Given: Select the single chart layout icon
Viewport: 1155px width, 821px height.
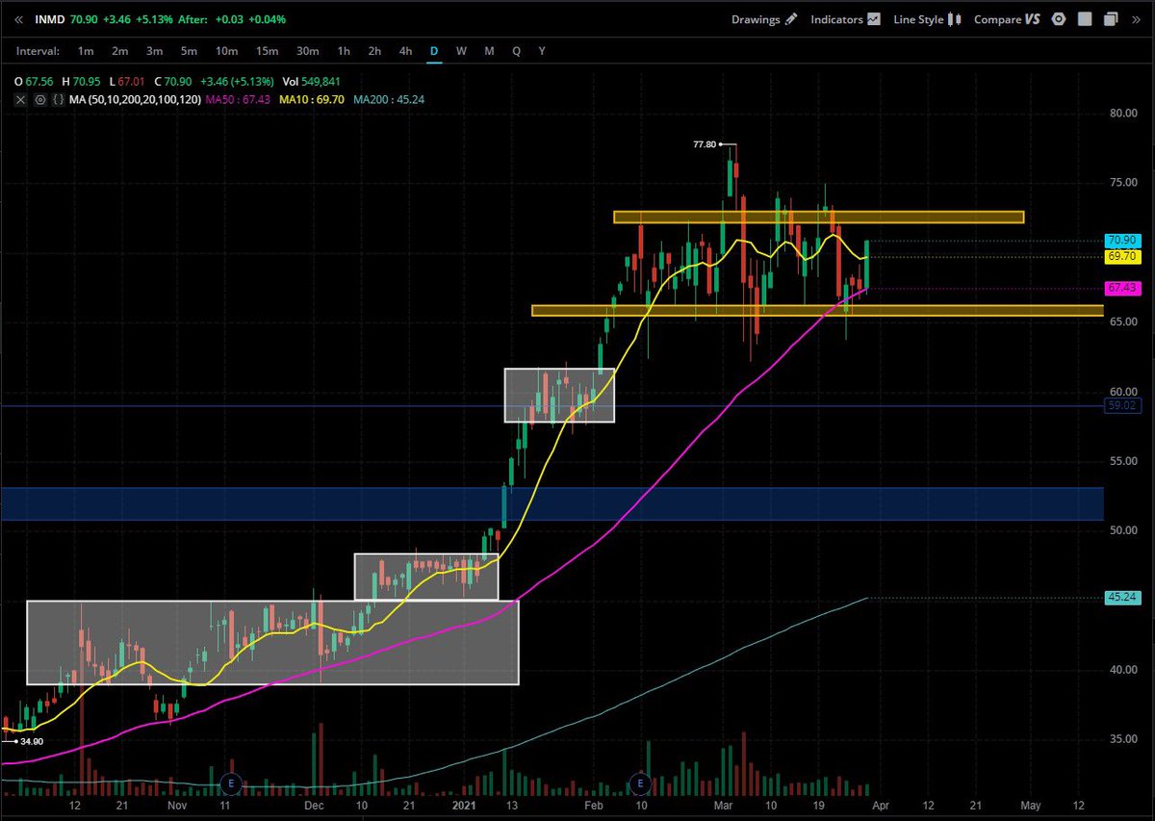Looking at the screenshot, I should (1085, 18).
